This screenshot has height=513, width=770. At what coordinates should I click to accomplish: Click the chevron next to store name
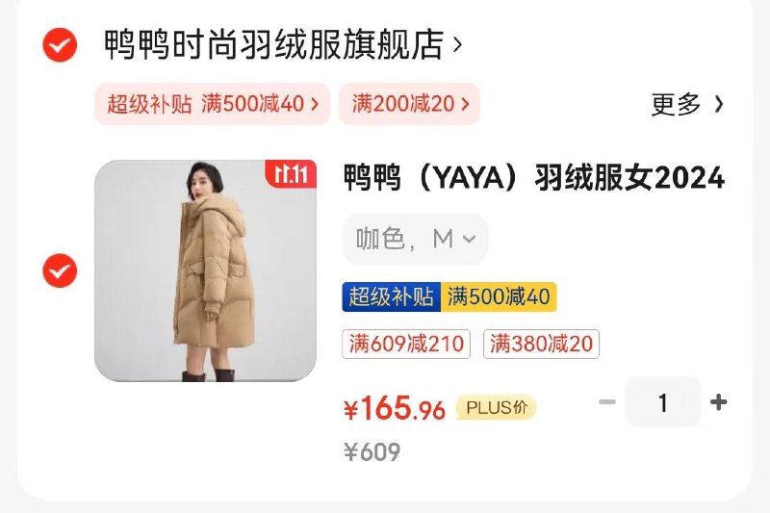click(457, 45)
